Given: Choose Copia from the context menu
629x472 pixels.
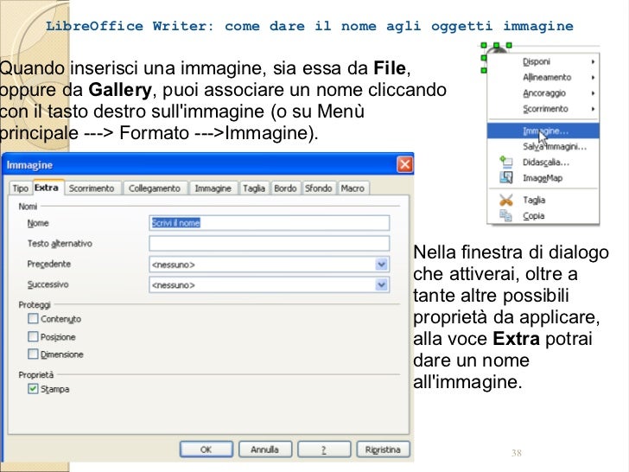Looking at the screenshot, I should 543,215.
